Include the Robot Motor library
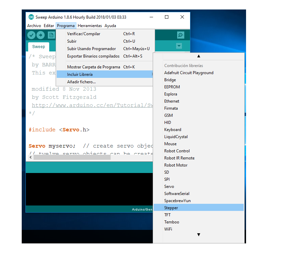Viewport: 281px width, 260px height. pos(199,165)
